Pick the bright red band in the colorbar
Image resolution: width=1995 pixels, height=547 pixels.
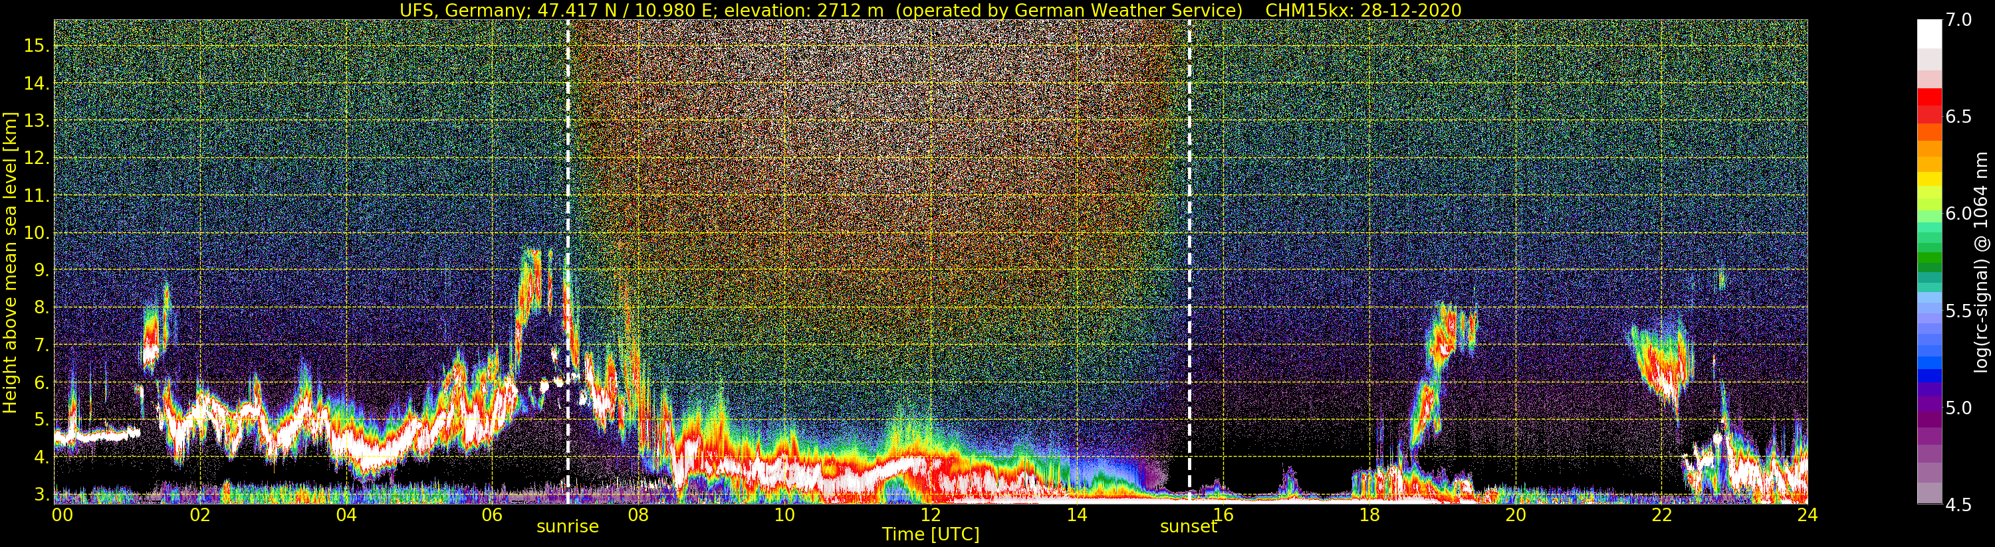(1929, 98)
